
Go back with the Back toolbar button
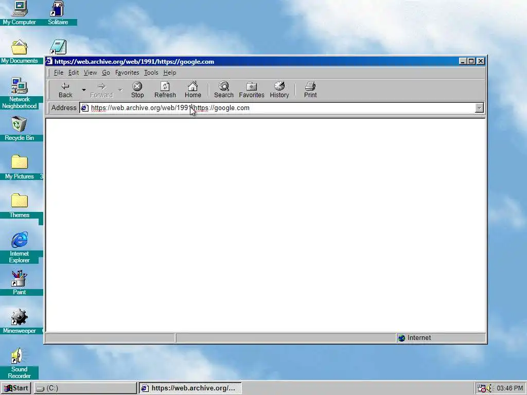tap(65, 90)
